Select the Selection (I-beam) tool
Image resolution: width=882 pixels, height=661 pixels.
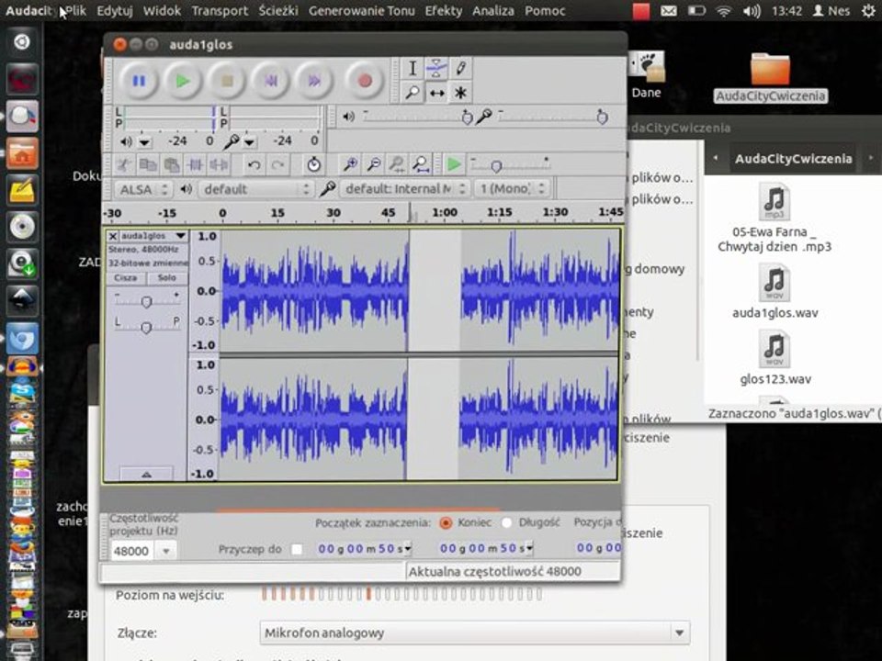tap(413, 69)
